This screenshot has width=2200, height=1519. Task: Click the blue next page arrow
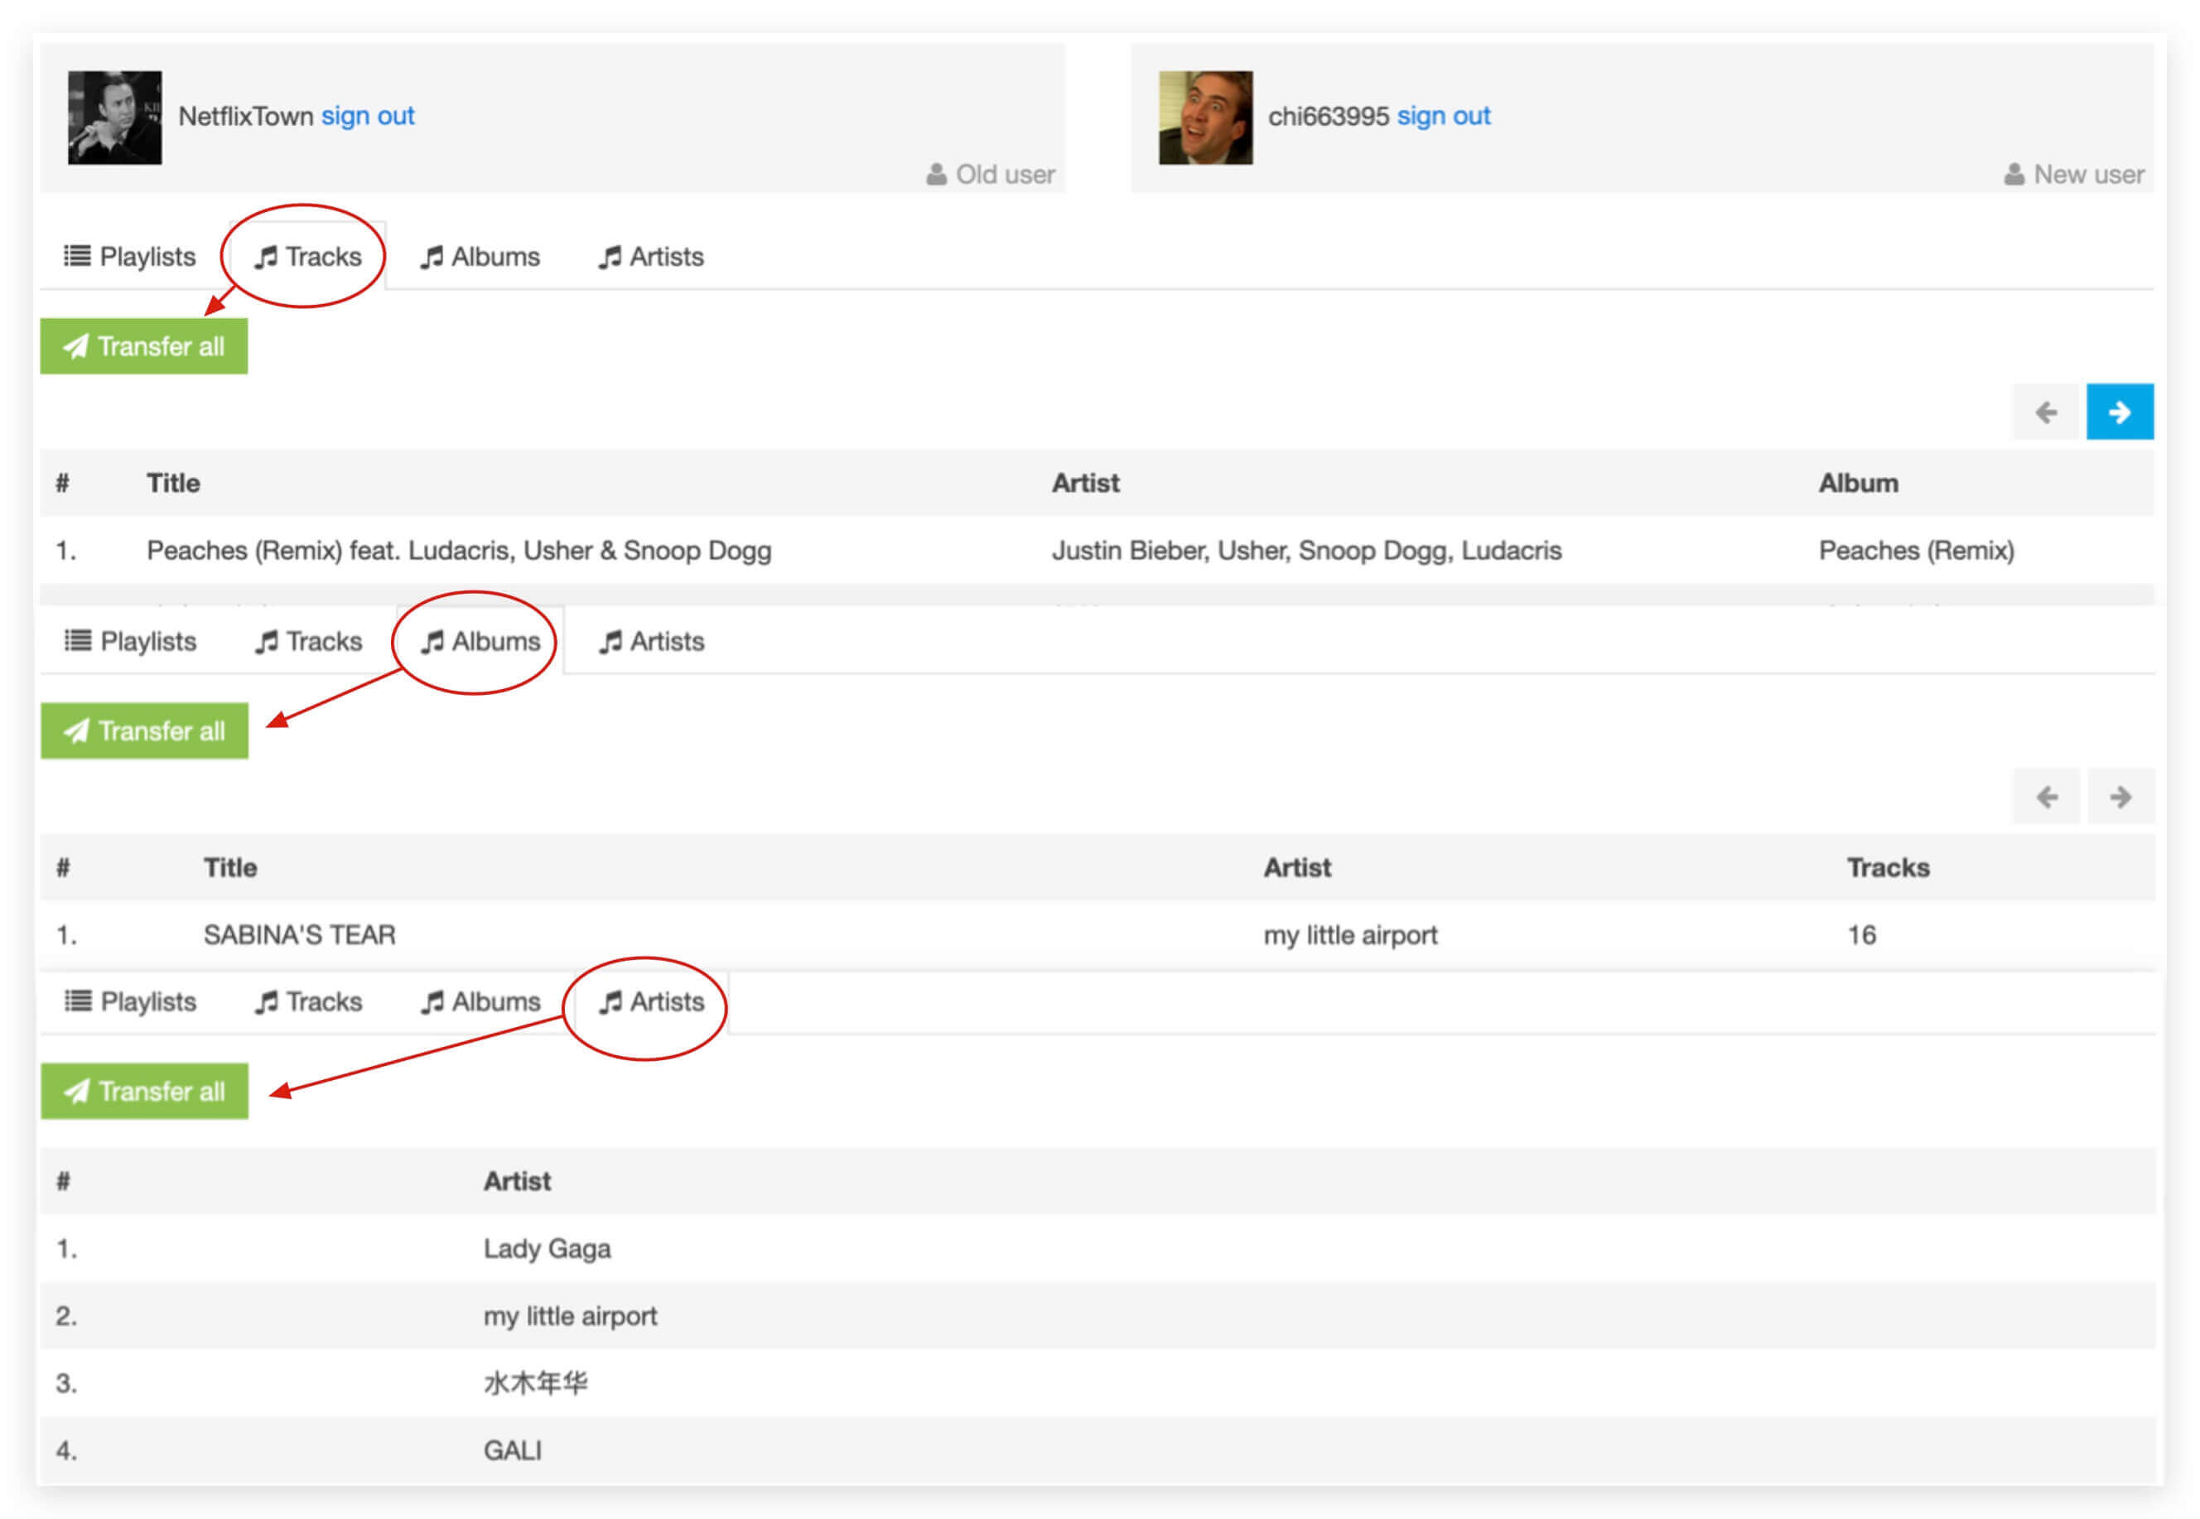pyautogui.click(x=2119, y=412)
